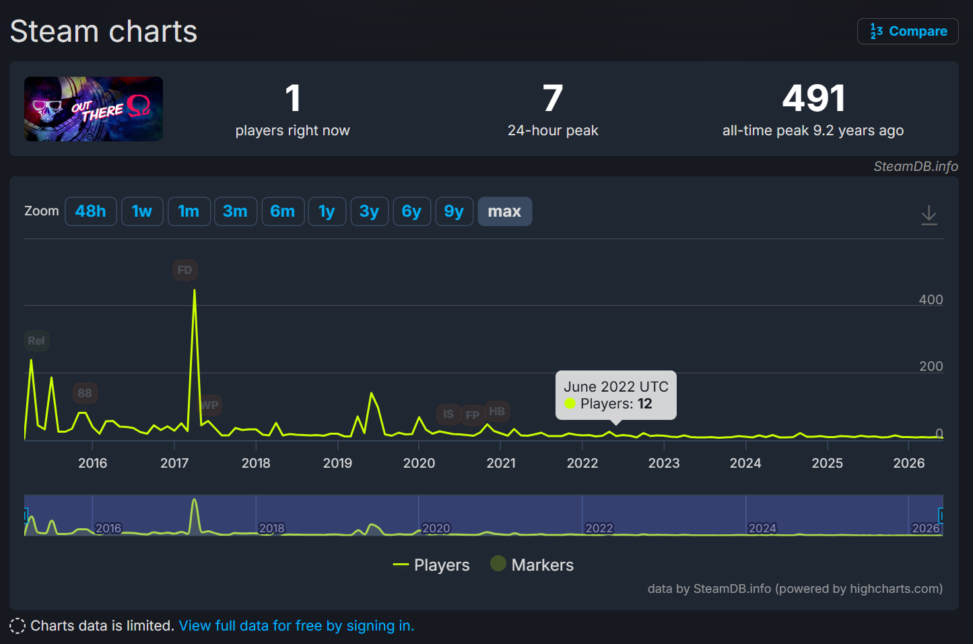Click the HB marker near 2021

(x=497, y=411)
